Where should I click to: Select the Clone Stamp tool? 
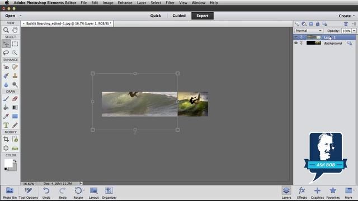click(x=15, y=76)
